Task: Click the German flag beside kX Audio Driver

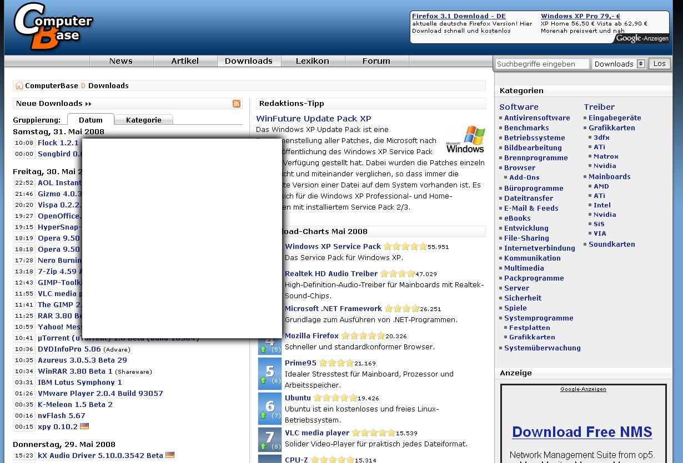Action: (170, 455)
